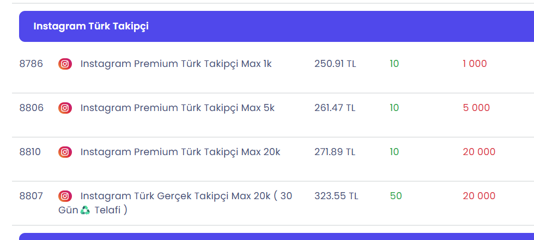
Task: Click Instagram icon for service 8786
Action: click(x=65, y=64)
